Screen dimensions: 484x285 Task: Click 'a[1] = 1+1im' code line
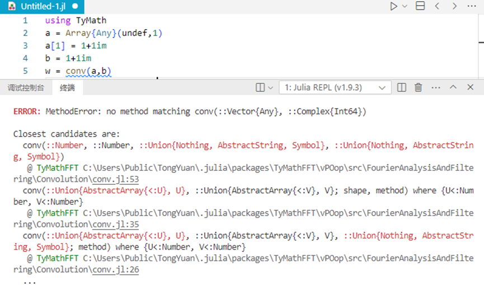[x=76, y=46]
